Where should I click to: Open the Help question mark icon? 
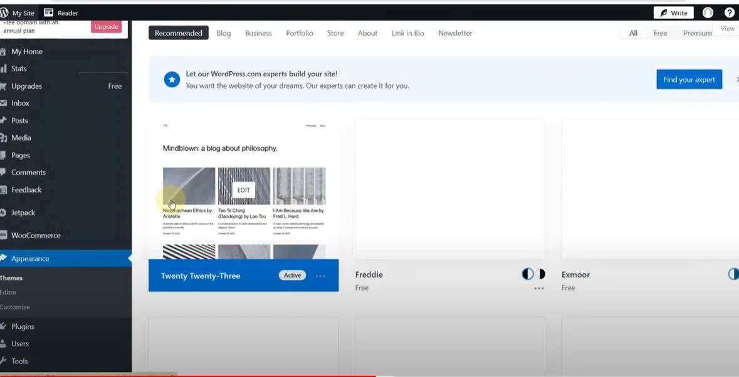(729, 13)
